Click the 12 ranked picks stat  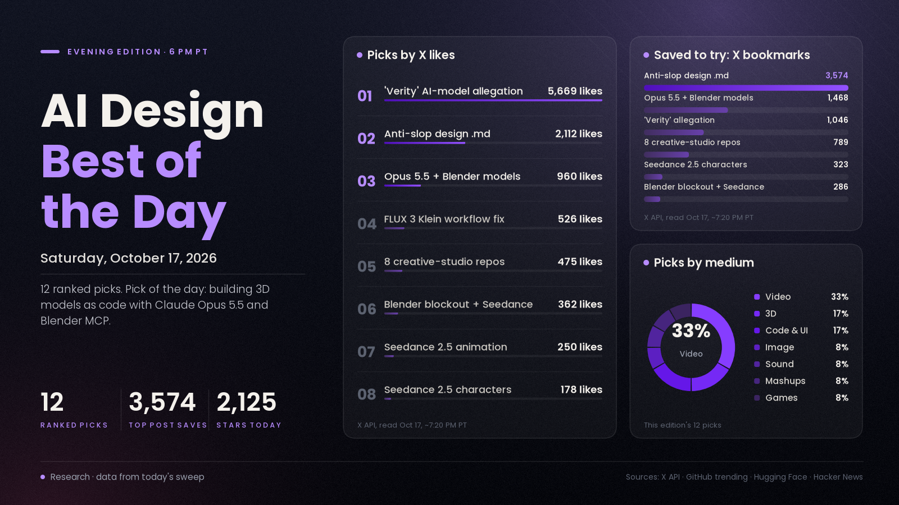tap(74, 410)
